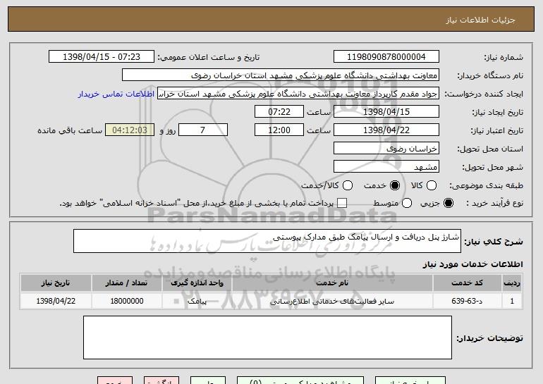The height and width of the screenshot is (384, 543).
Task: Click the buyer notes text area
Action: click(267, 337)
